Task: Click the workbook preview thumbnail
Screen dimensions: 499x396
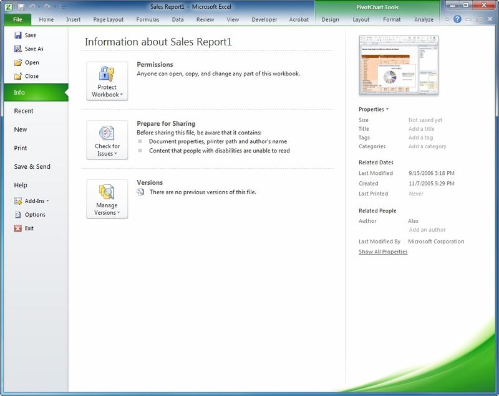Action: coord(399,65)
